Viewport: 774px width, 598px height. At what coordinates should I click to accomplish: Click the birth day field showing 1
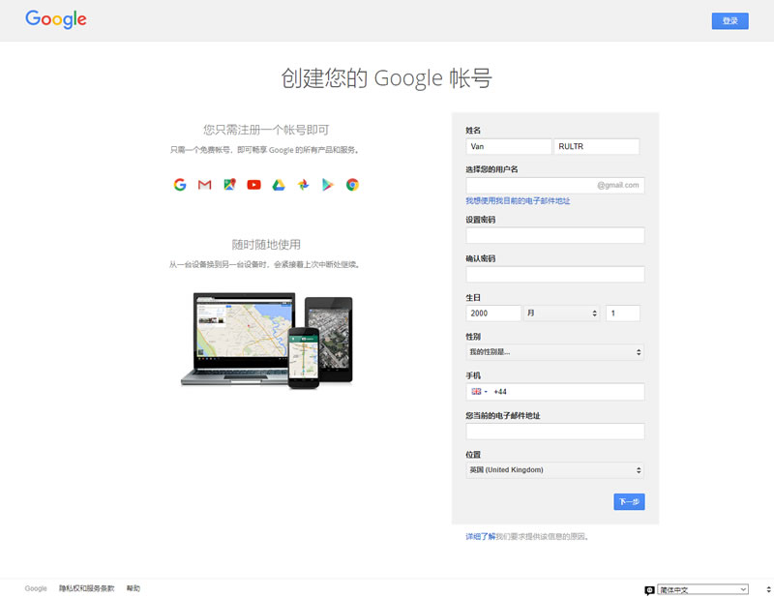pyautogui.click(x=622, y=314)
